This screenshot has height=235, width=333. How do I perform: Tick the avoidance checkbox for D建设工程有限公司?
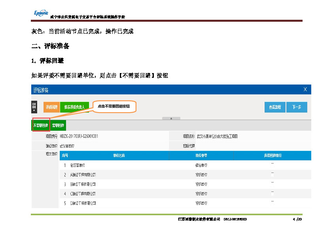272,202
